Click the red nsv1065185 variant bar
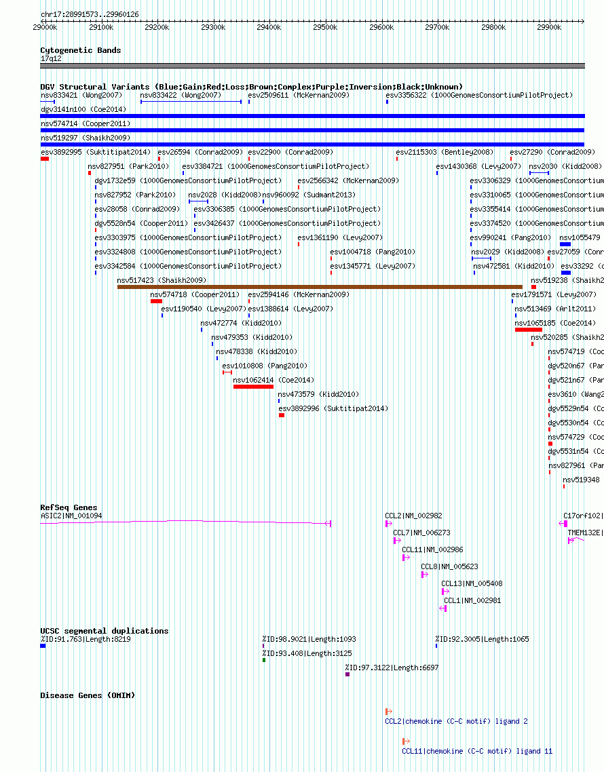Viewport: 604px width, 772px height. [529, 330]
